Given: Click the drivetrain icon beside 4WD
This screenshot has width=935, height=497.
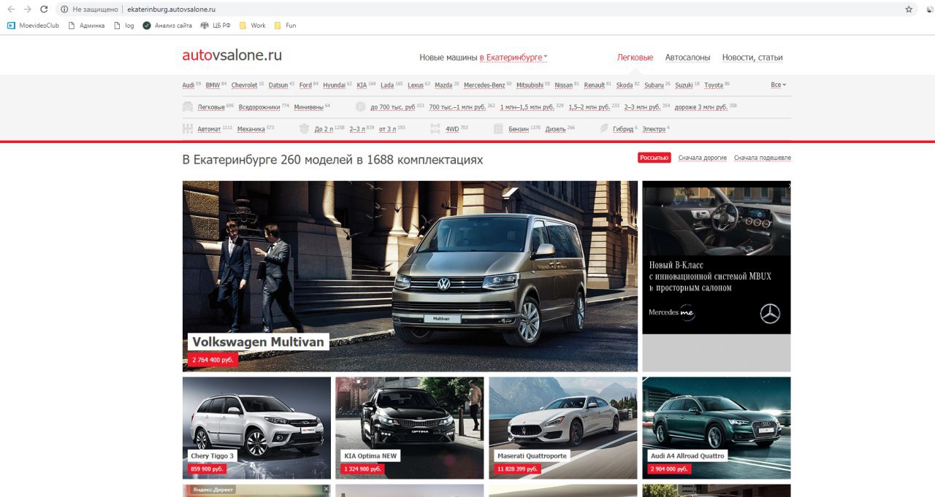Looking at the screenshot, I should tap(436, 129).
